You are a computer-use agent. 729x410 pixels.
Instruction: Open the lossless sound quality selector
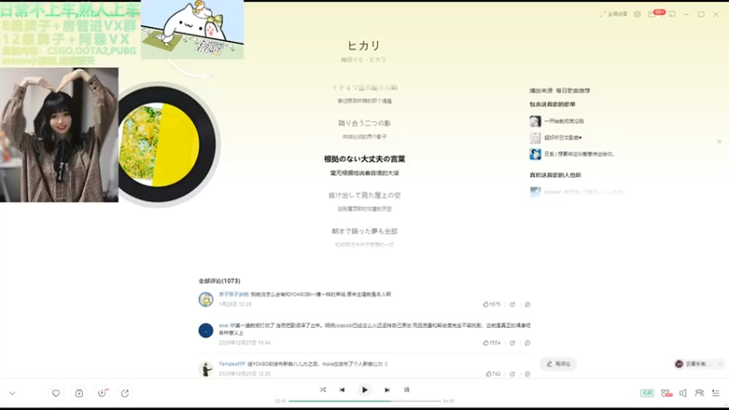pos(647,394)
